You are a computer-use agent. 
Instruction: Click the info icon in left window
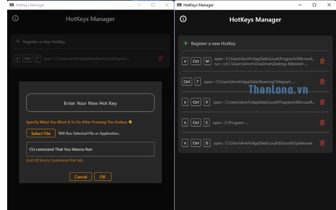(16, 18)
